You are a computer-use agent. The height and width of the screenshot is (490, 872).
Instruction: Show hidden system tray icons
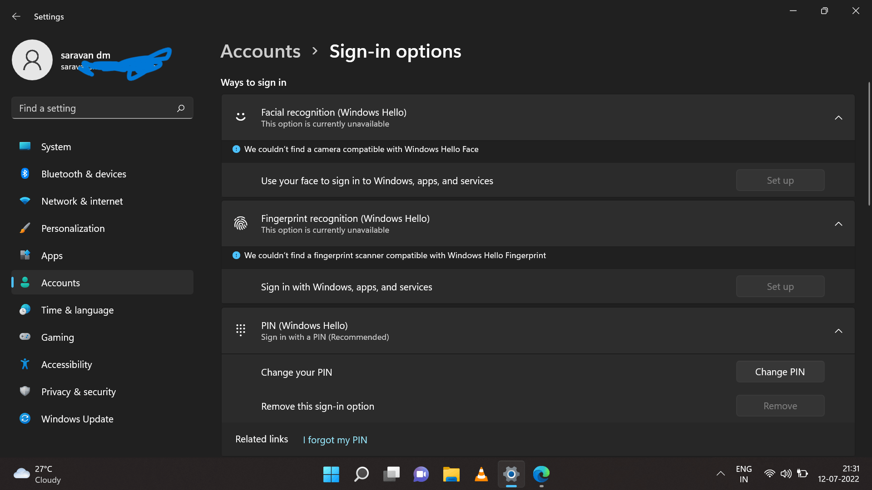tap(720, 474)
